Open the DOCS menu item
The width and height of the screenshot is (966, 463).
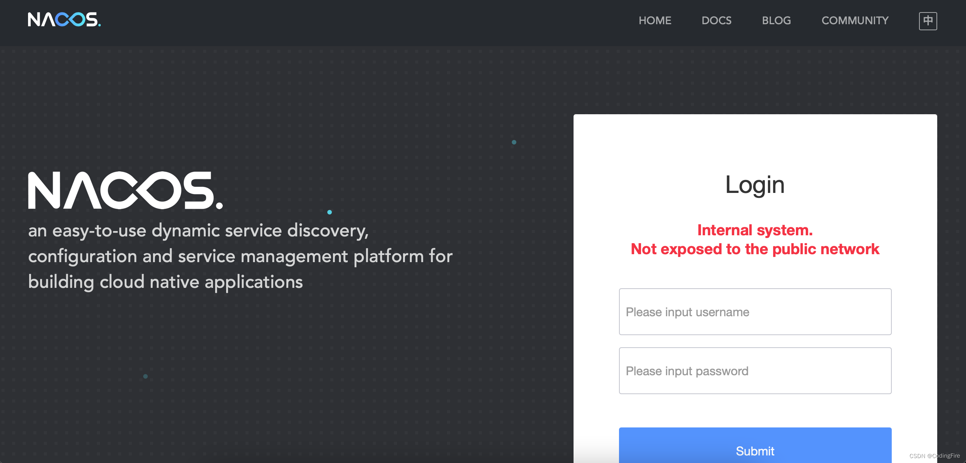click(716, 20)
